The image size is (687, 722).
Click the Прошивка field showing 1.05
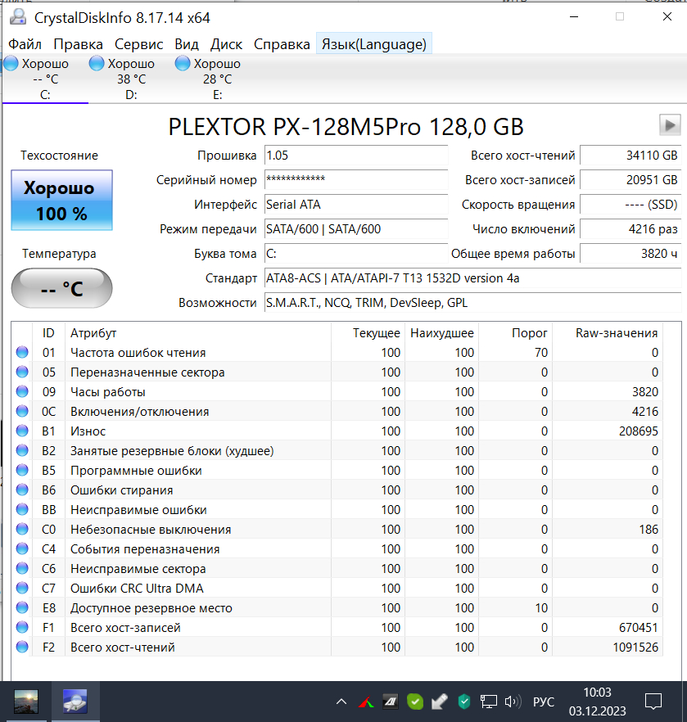point(356,156)
